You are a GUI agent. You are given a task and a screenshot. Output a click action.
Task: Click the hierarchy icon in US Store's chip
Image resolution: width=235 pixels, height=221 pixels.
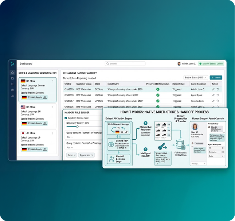click(45, 124)
